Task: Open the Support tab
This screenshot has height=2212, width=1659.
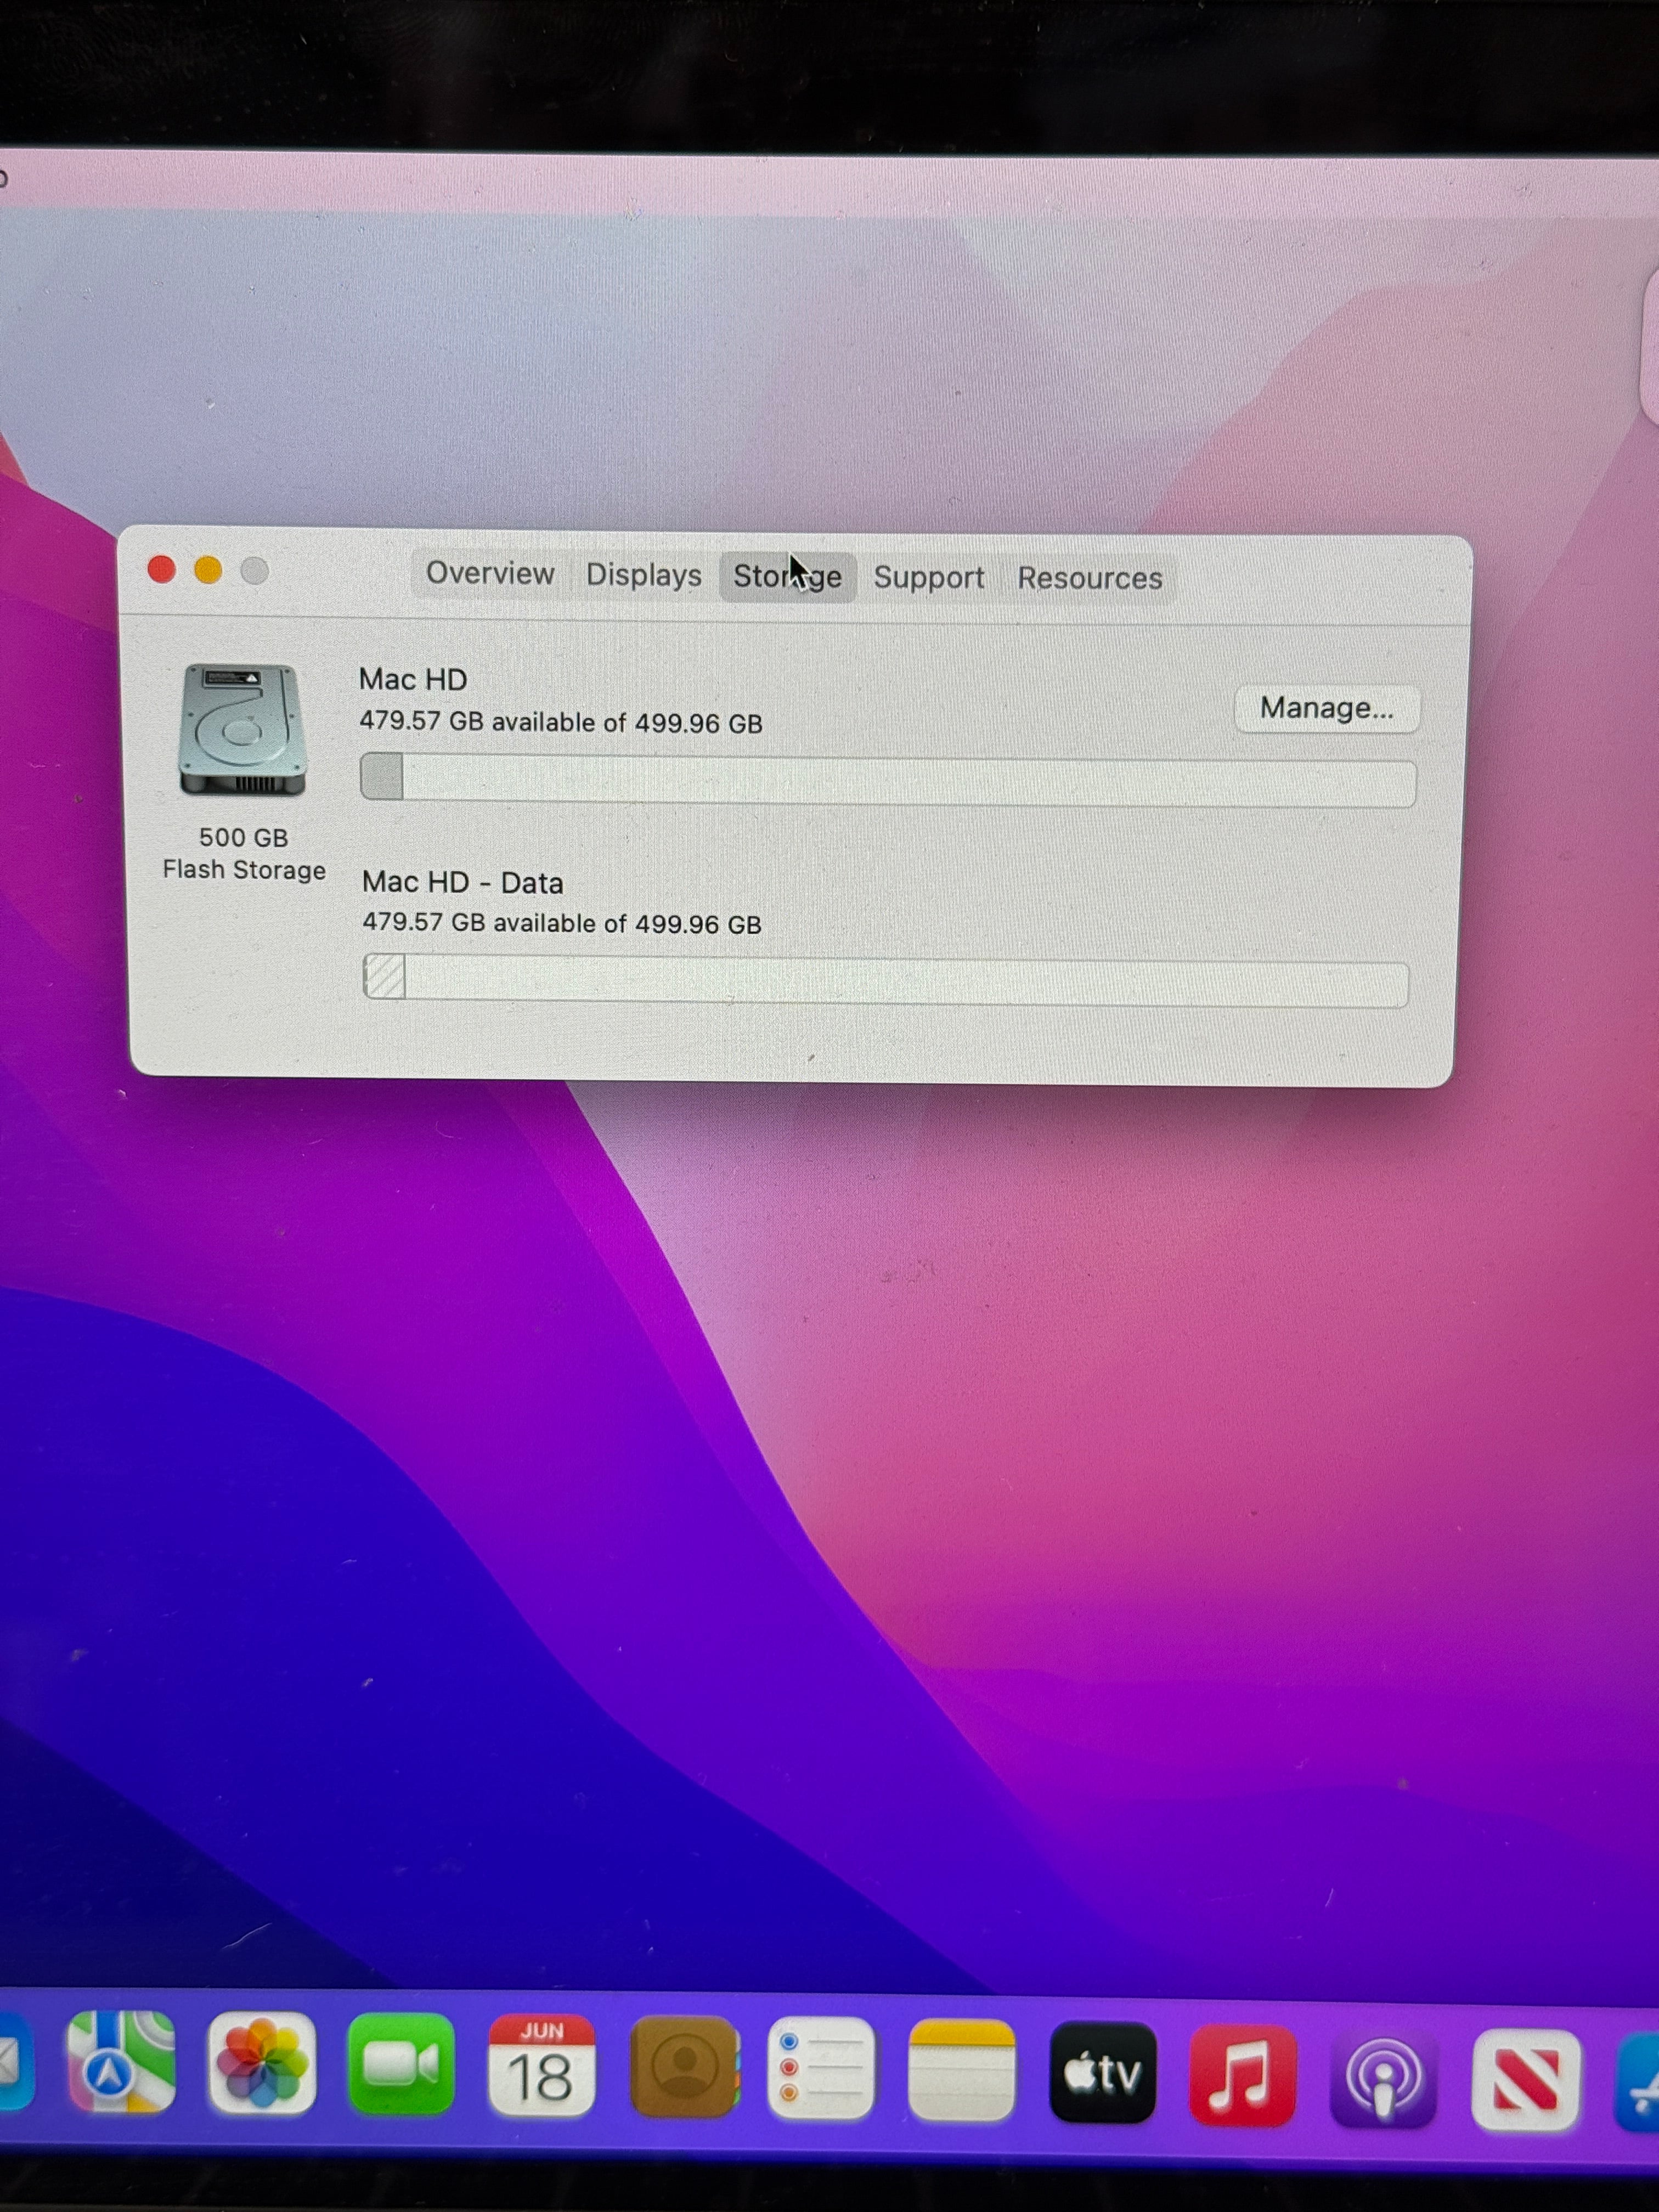Action: point(929,578)
